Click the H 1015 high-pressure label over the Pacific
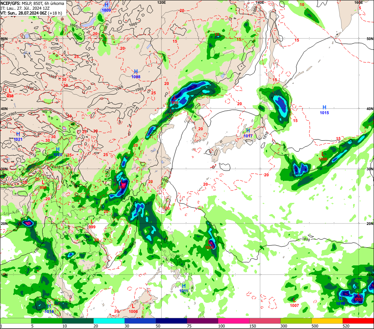374x329 pixels. (324, 110)
